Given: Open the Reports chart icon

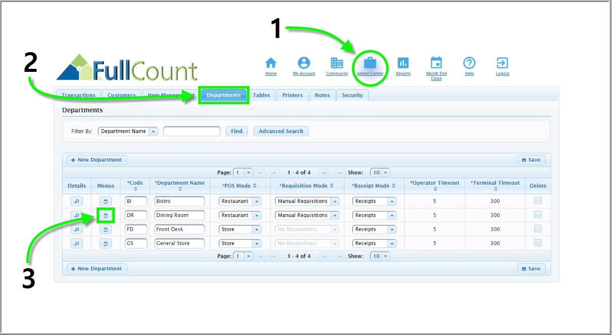Looking at the screenshot, I should tap(403, 63).
